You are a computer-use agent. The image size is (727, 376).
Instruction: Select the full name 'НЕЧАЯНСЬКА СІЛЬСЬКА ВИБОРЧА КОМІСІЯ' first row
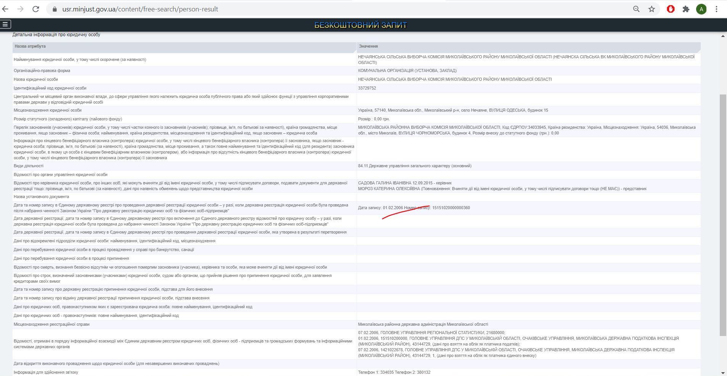coord(526,59)
